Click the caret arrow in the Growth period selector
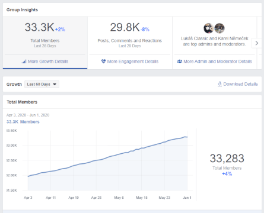This screenshot has height=213, width=264. click(55, 85)
